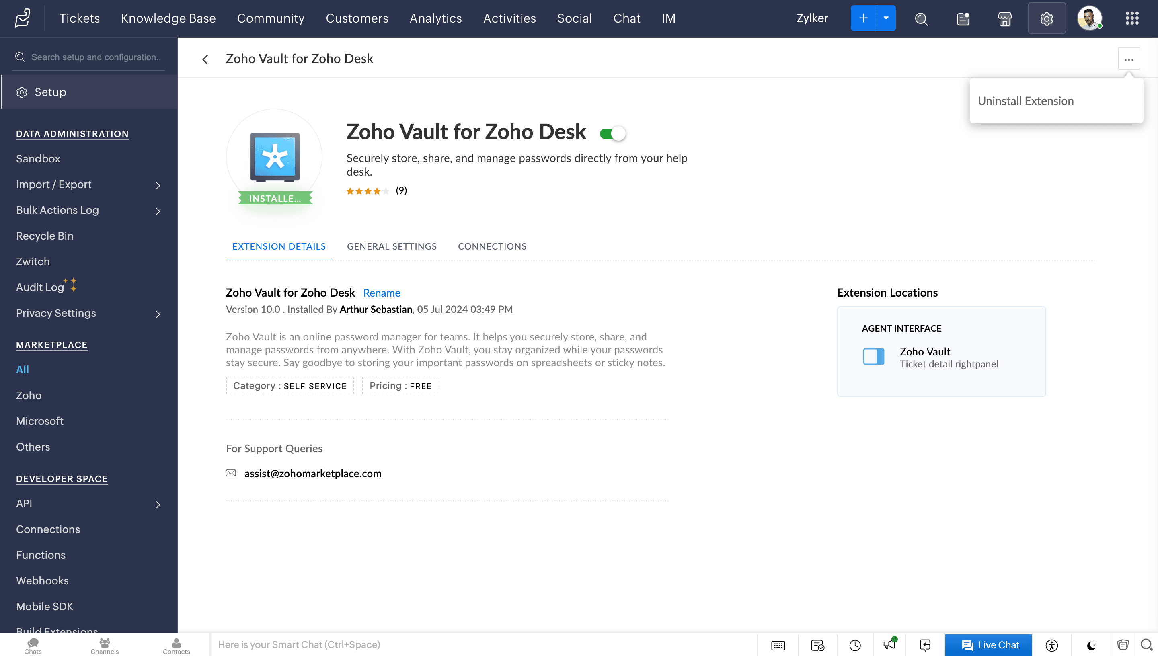The height and width of the screenshot is (656, 1158).
Task: Click the megaphone announcements icon
Action: [889, 644]
